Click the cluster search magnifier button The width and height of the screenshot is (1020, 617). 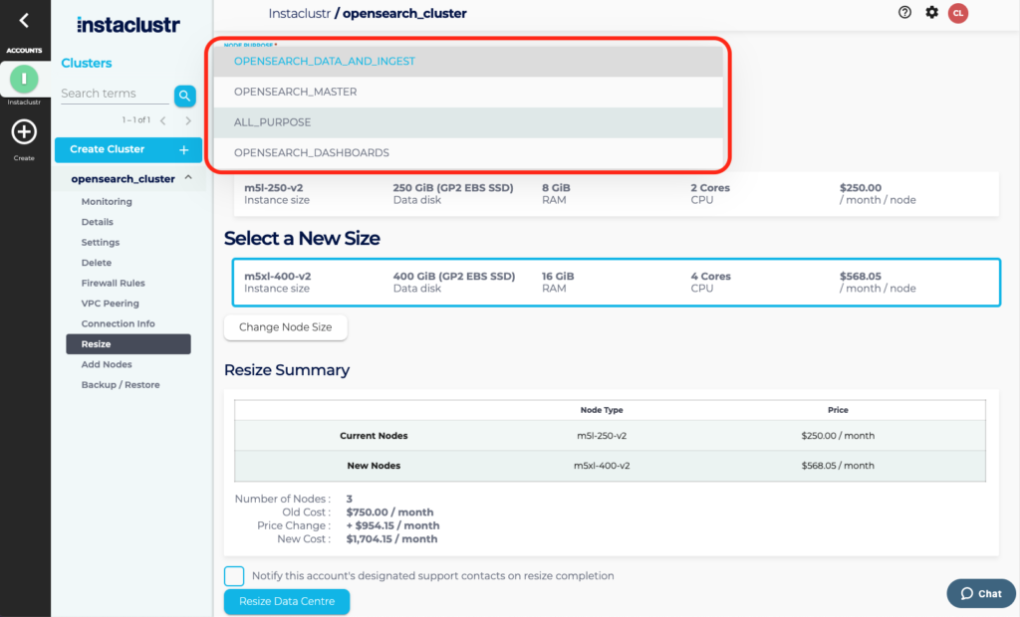click(x=184, y=95)
